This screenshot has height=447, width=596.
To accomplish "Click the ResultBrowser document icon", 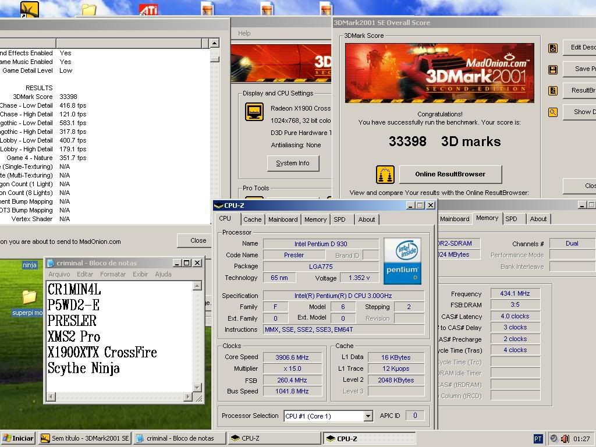I will tap(553, 91).
